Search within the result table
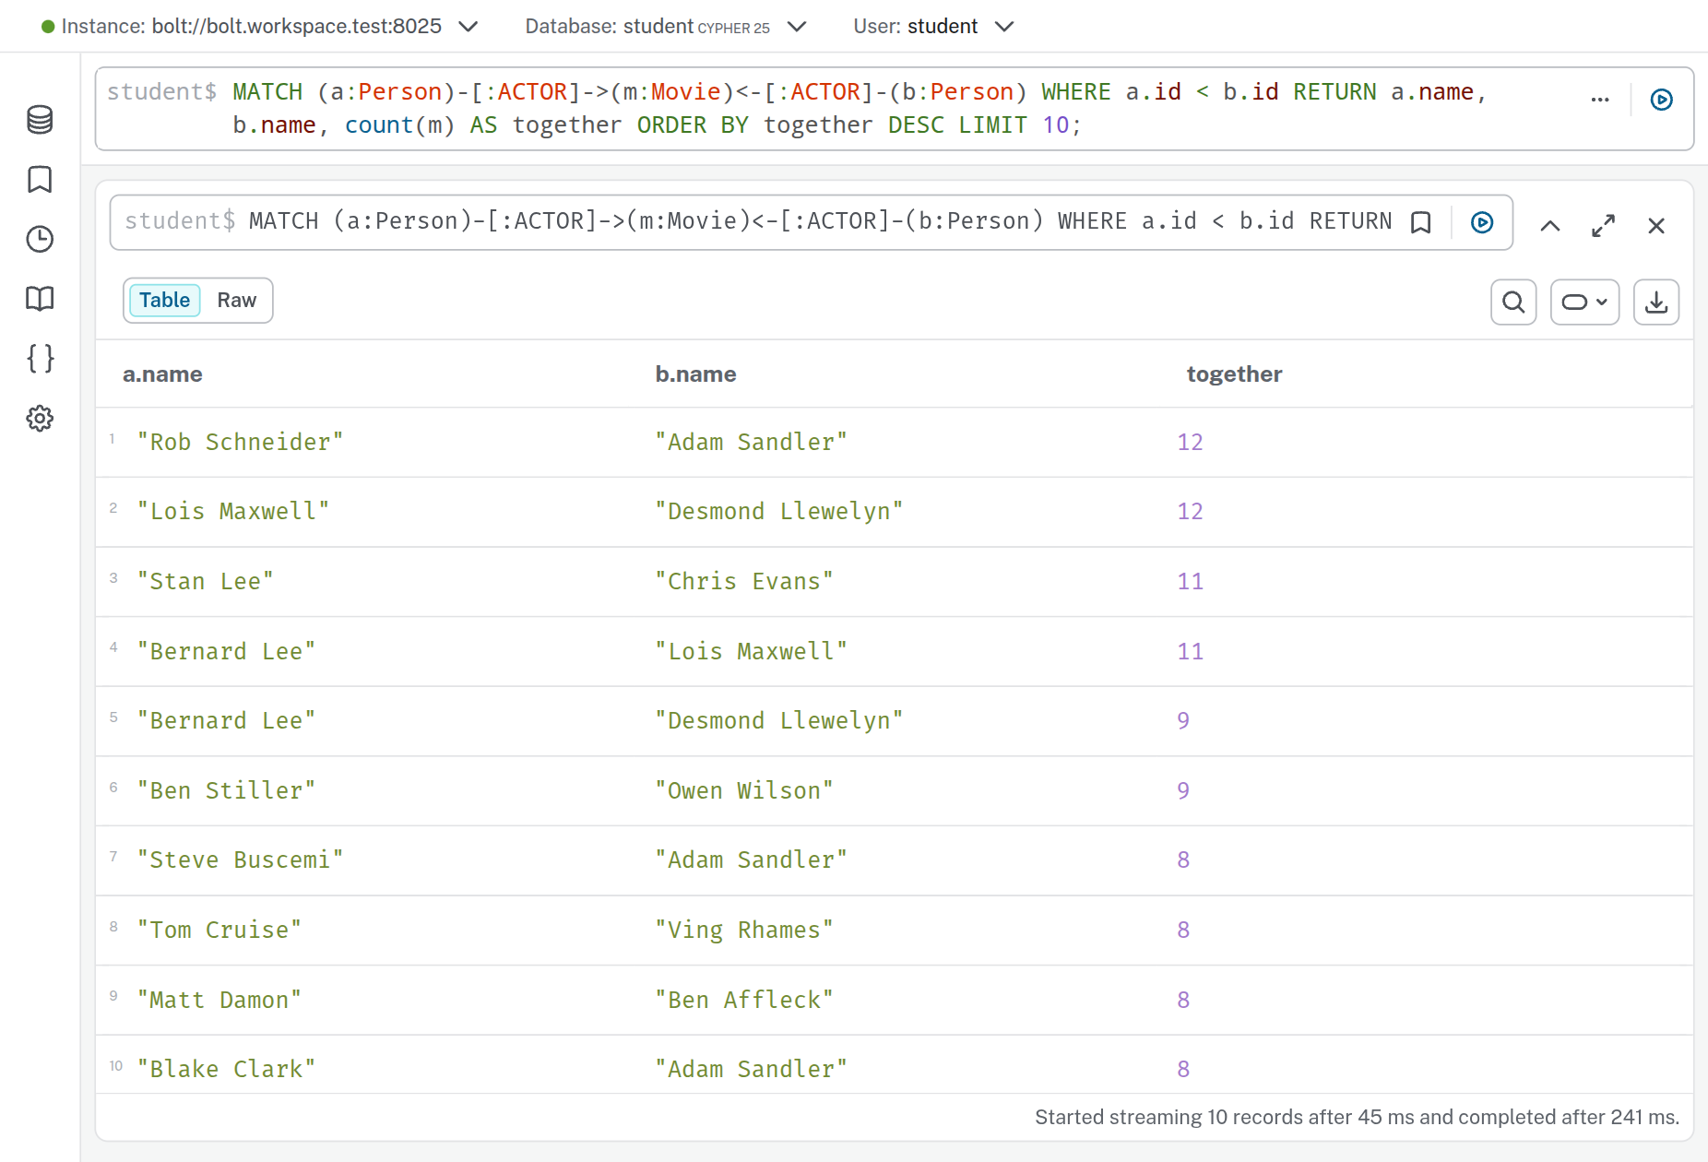The height and width of the screenshot is (1162, 1708). pos(1513,302)
